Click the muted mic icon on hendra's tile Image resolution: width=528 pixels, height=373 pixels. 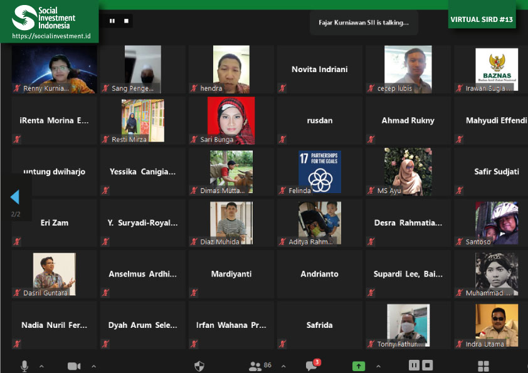194,89
